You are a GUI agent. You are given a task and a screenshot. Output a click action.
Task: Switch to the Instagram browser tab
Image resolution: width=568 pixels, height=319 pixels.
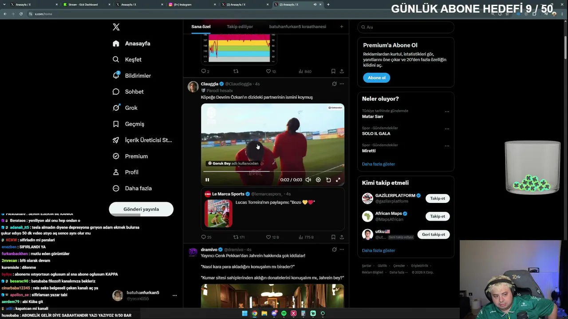(x=193, y=4)
